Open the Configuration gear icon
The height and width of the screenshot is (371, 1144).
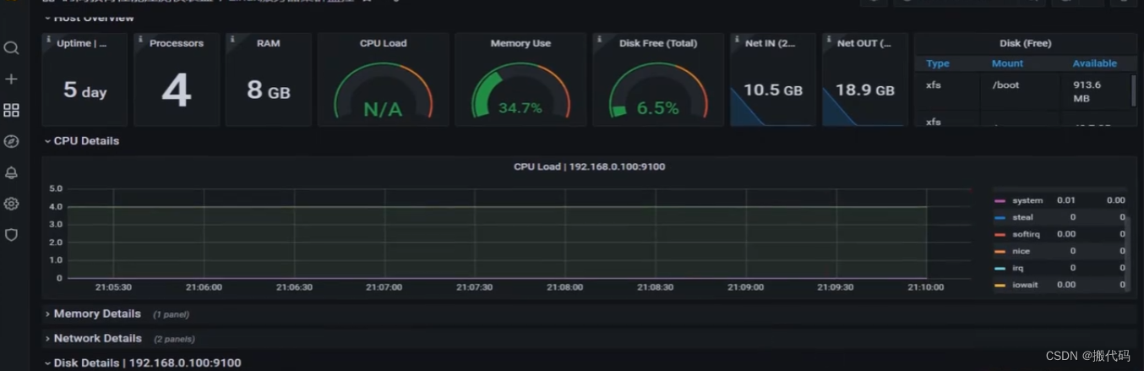tap(11, 204)
